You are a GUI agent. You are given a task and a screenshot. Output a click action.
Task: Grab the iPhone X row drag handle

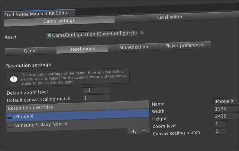pos(10,118)
